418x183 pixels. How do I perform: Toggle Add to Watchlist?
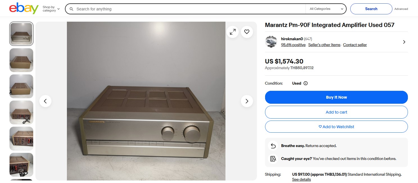coord(336,127)
